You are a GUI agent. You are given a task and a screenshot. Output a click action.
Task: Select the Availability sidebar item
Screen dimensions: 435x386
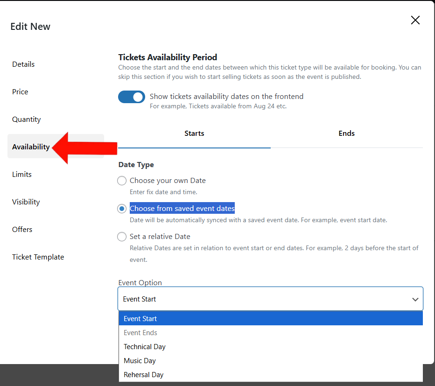point(31,147)
